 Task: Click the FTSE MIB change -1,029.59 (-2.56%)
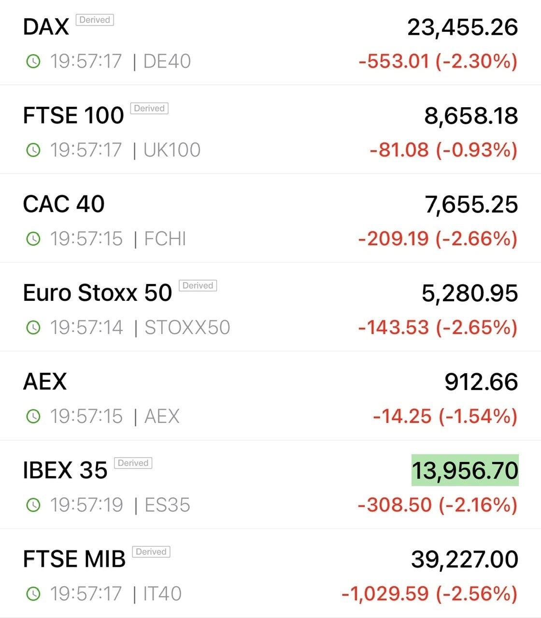[429, 593]
